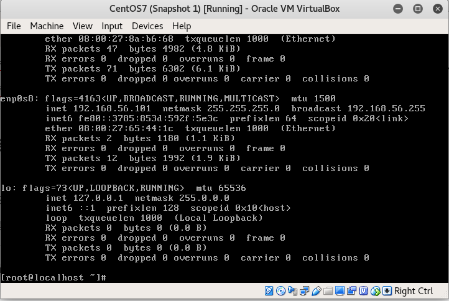Click RX packets 47 line
The image size is (449, 301).
click(142, 49)
